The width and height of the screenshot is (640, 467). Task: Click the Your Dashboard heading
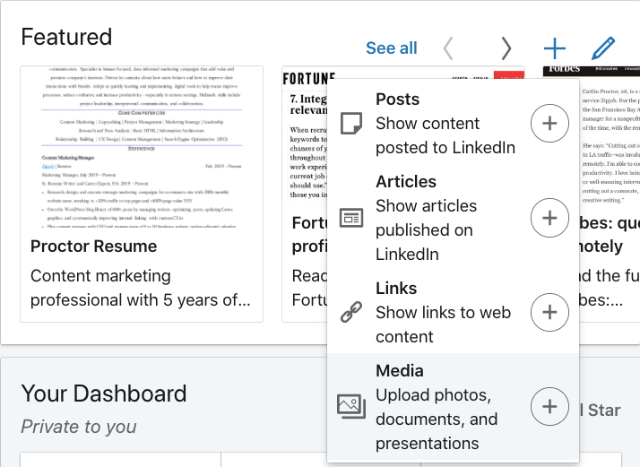[104, 393]
